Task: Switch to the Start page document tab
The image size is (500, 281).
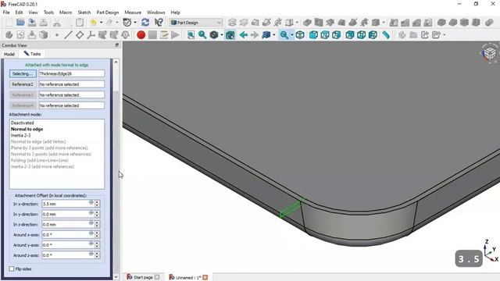Action: click(x=142, y=277)
